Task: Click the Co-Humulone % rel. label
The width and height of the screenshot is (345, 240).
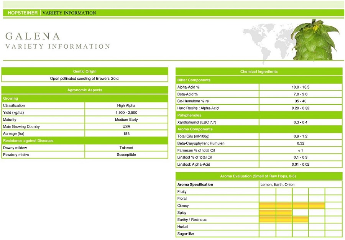Action: point(194,101)
